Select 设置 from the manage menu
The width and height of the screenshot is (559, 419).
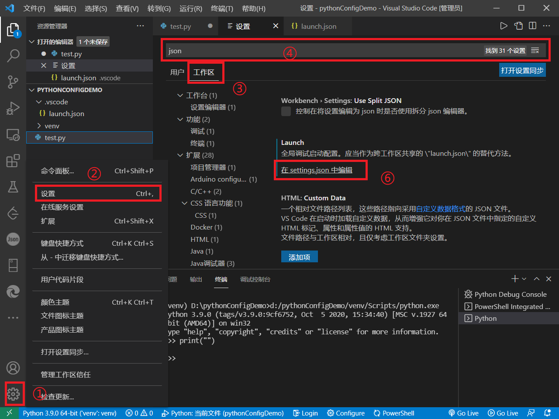97,193
